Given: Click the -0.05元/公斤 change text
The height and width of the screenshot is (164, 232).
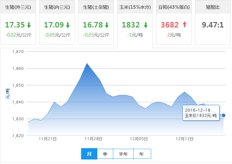Looking at the screenshot, I should tap(57, 35).
